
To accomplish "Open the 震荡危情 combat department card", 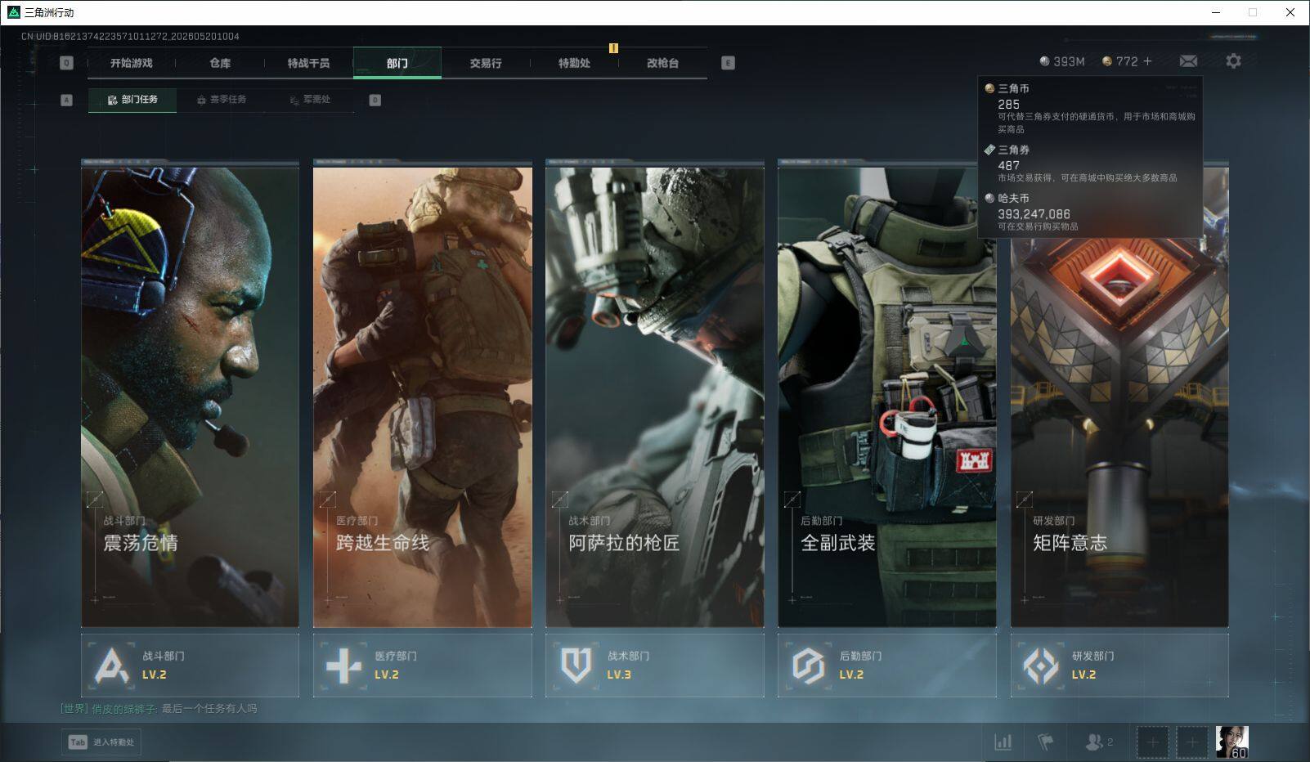I will (190, 394).
